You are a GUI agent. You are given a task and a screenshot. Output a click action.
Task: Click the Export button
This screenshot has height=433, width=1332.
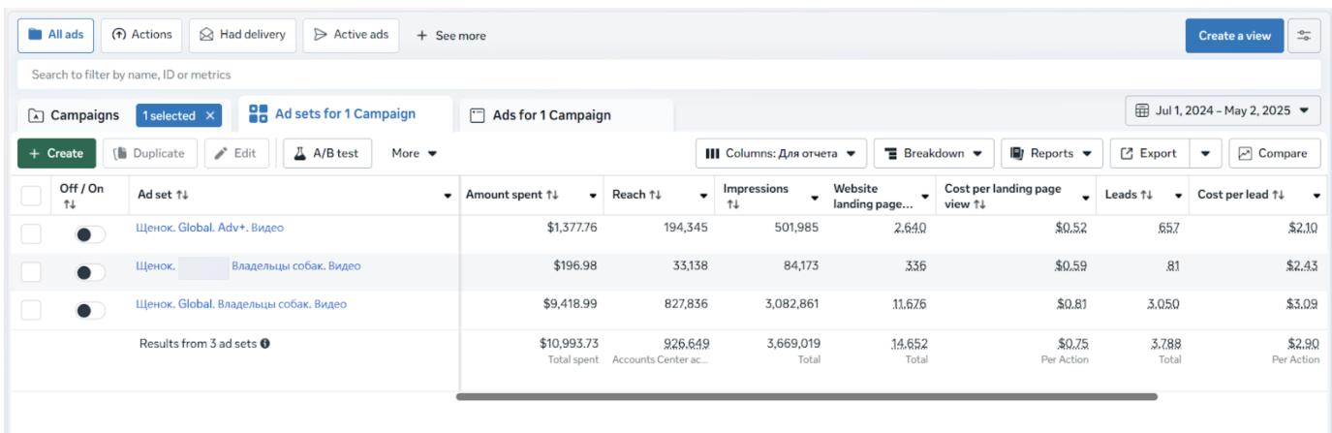pos(1149,153)
